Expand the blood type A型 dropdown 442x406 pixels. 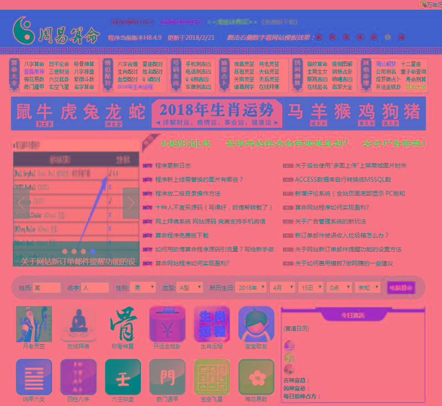click(x=191, y=287)
